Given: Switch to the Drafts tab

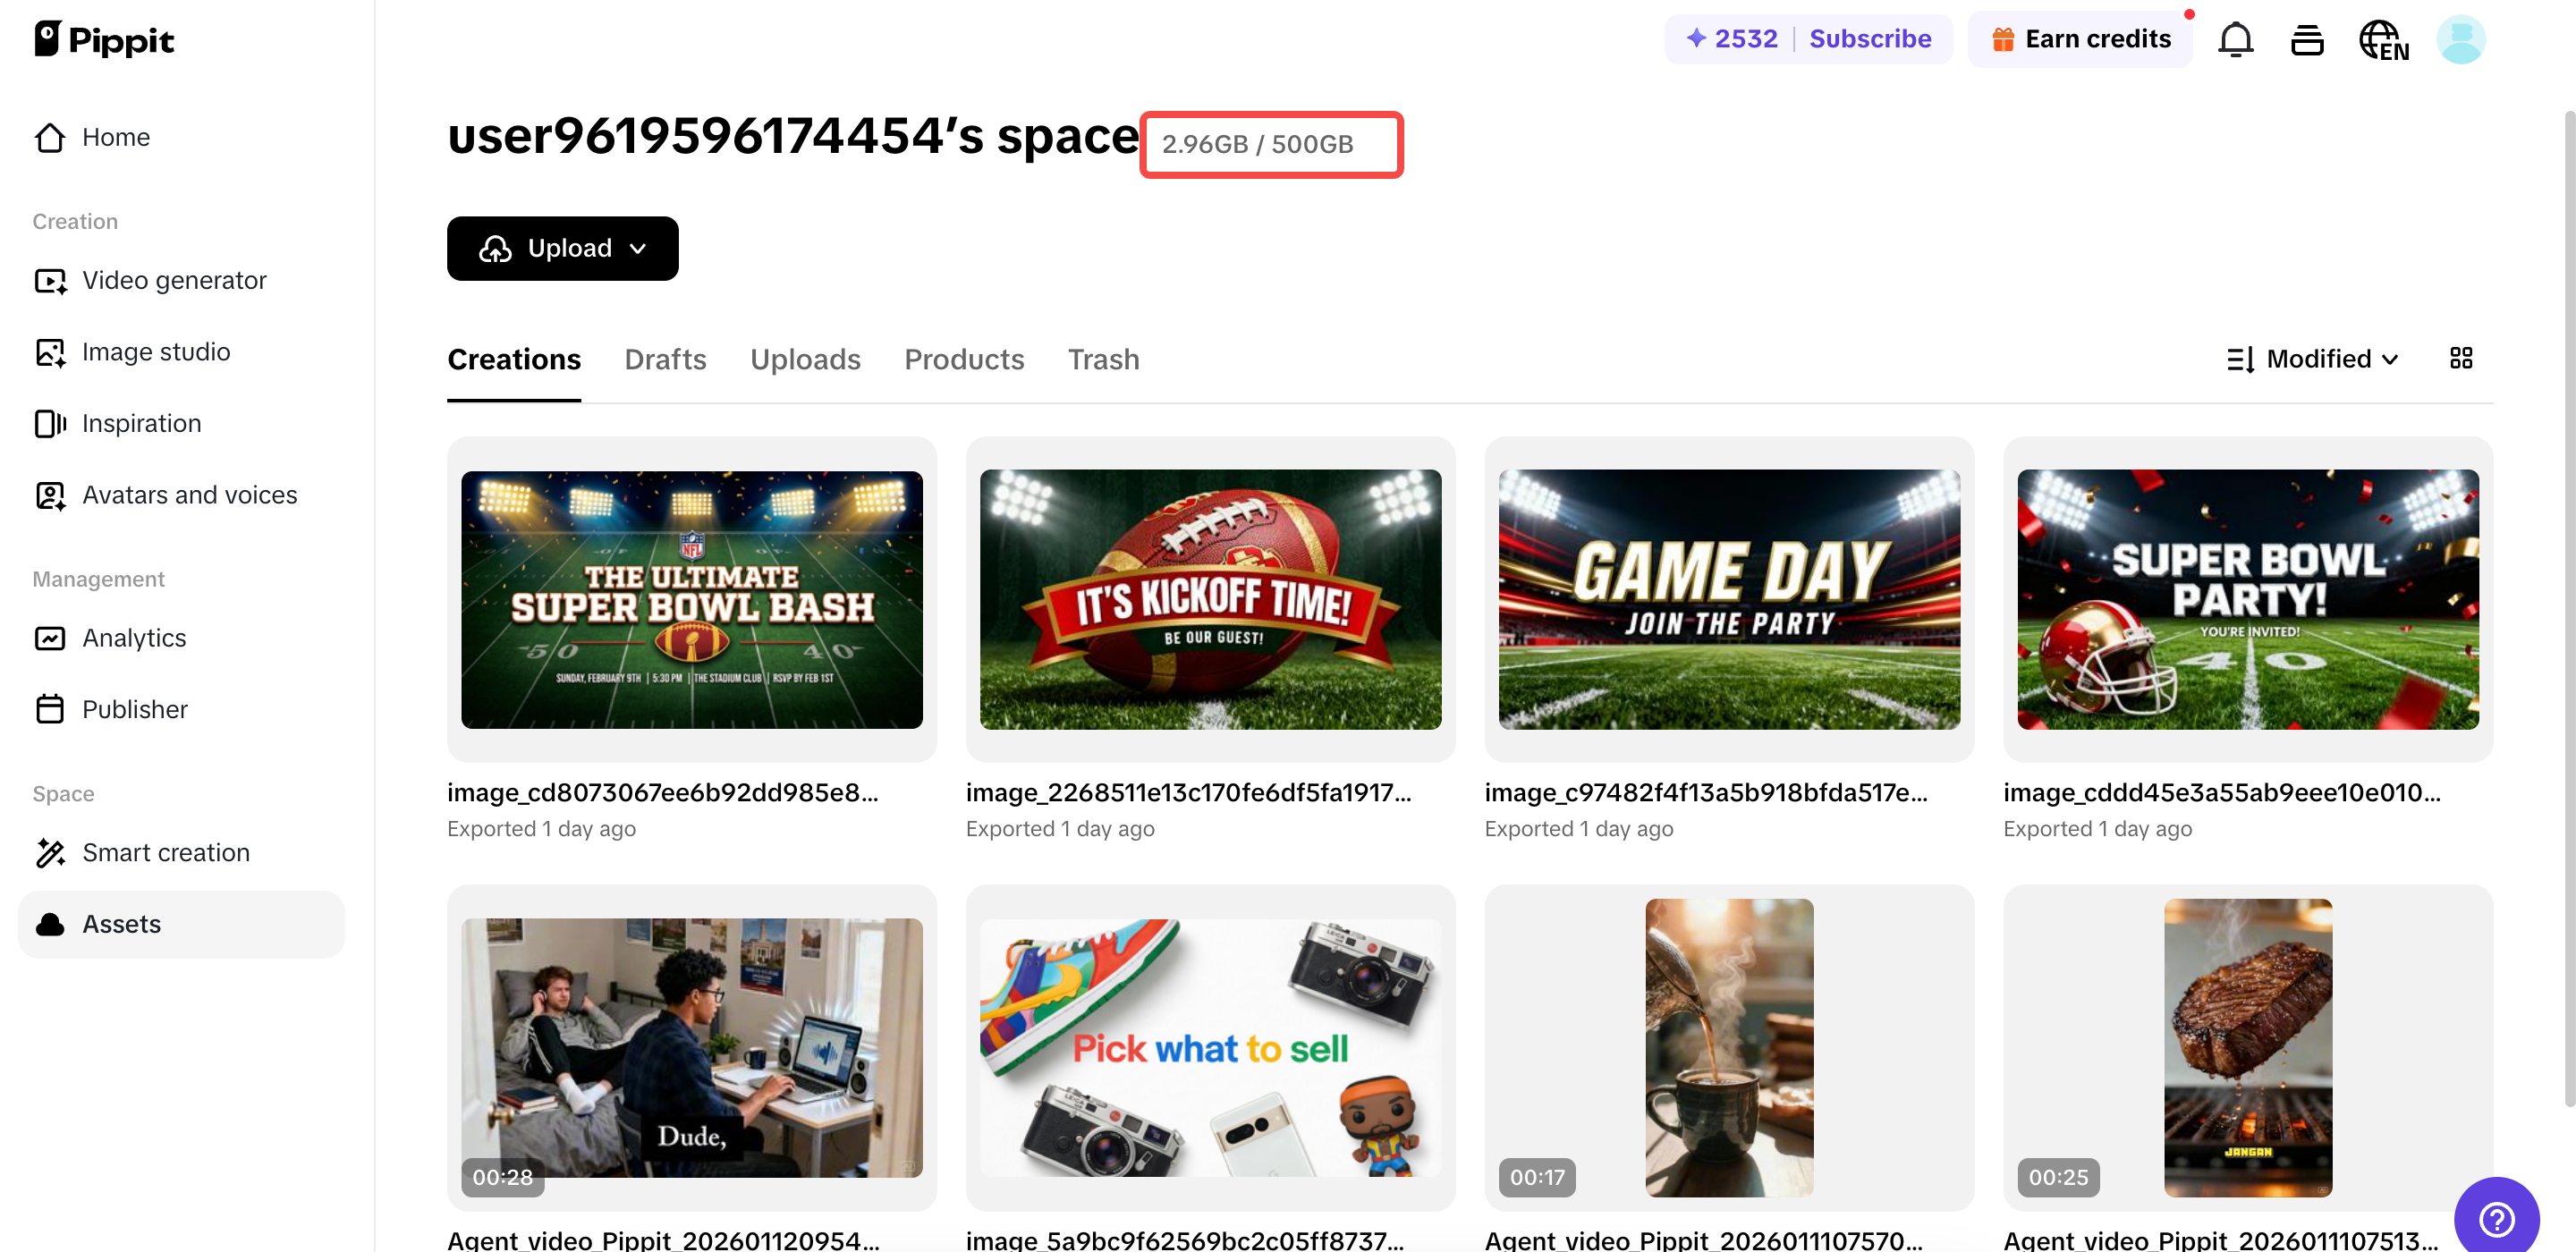Looking at the screenshot, I should [665, 359].
